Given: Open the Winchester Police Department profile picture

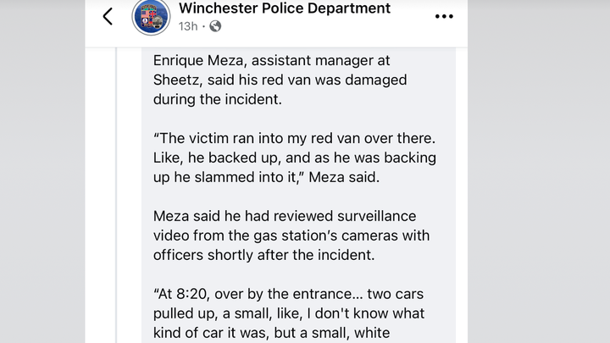Looking at the screenshot, I should [151, 17].
